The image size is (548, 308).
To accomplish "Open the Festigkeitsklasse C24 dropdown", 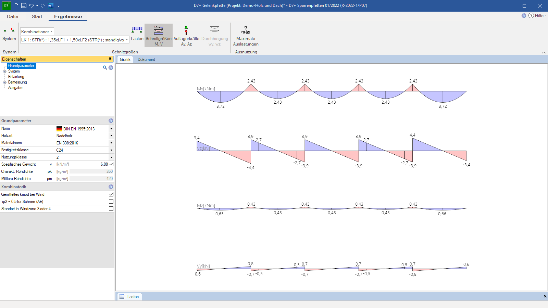I will 111,150.
